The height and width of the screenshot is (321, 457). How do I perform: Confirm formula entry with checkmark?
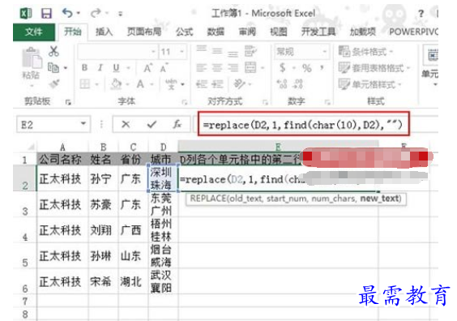[x=152, y=125]
